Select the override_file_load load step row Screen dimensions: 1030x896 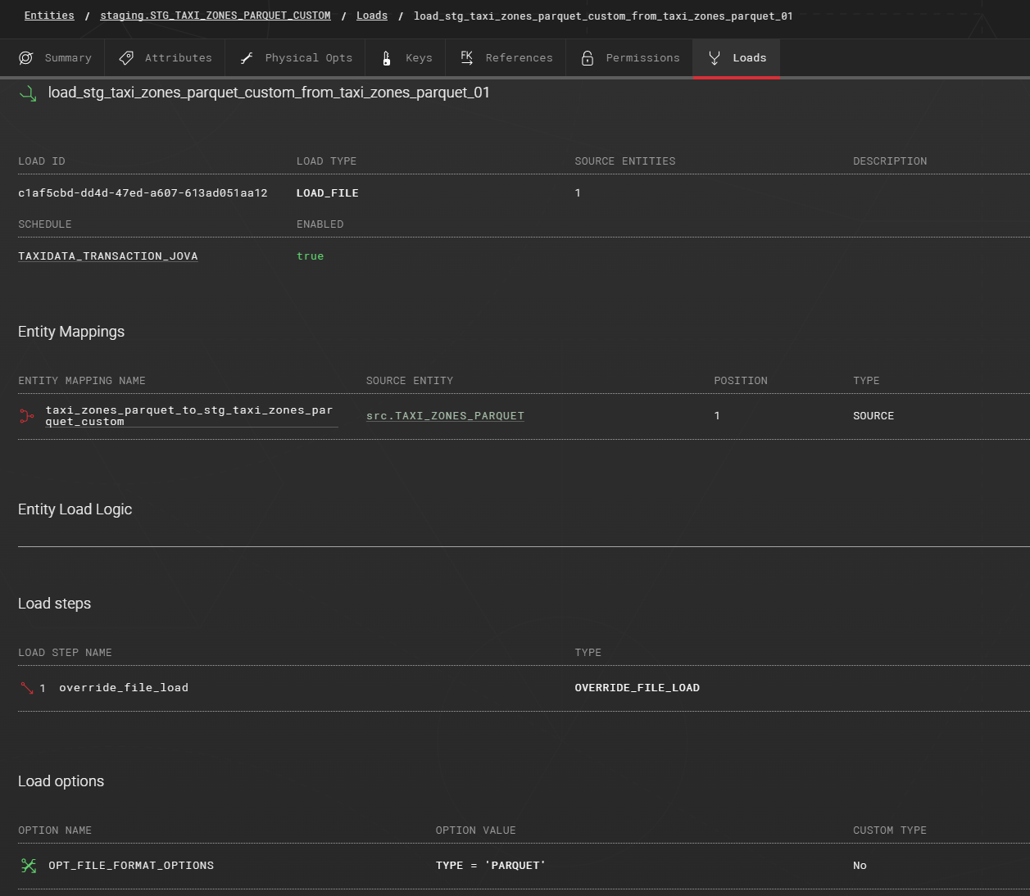click(124, 688)
